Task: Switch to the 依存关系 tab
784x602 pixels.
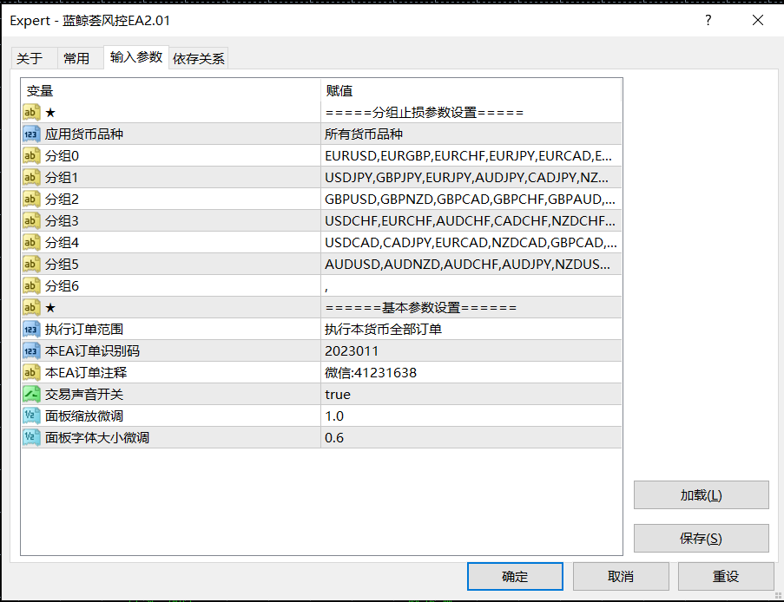Action: tap(201, 59)
